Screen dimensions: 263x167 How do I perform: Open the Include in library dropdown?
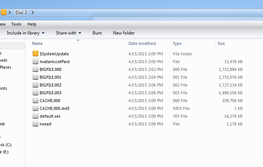click(26, 33)
